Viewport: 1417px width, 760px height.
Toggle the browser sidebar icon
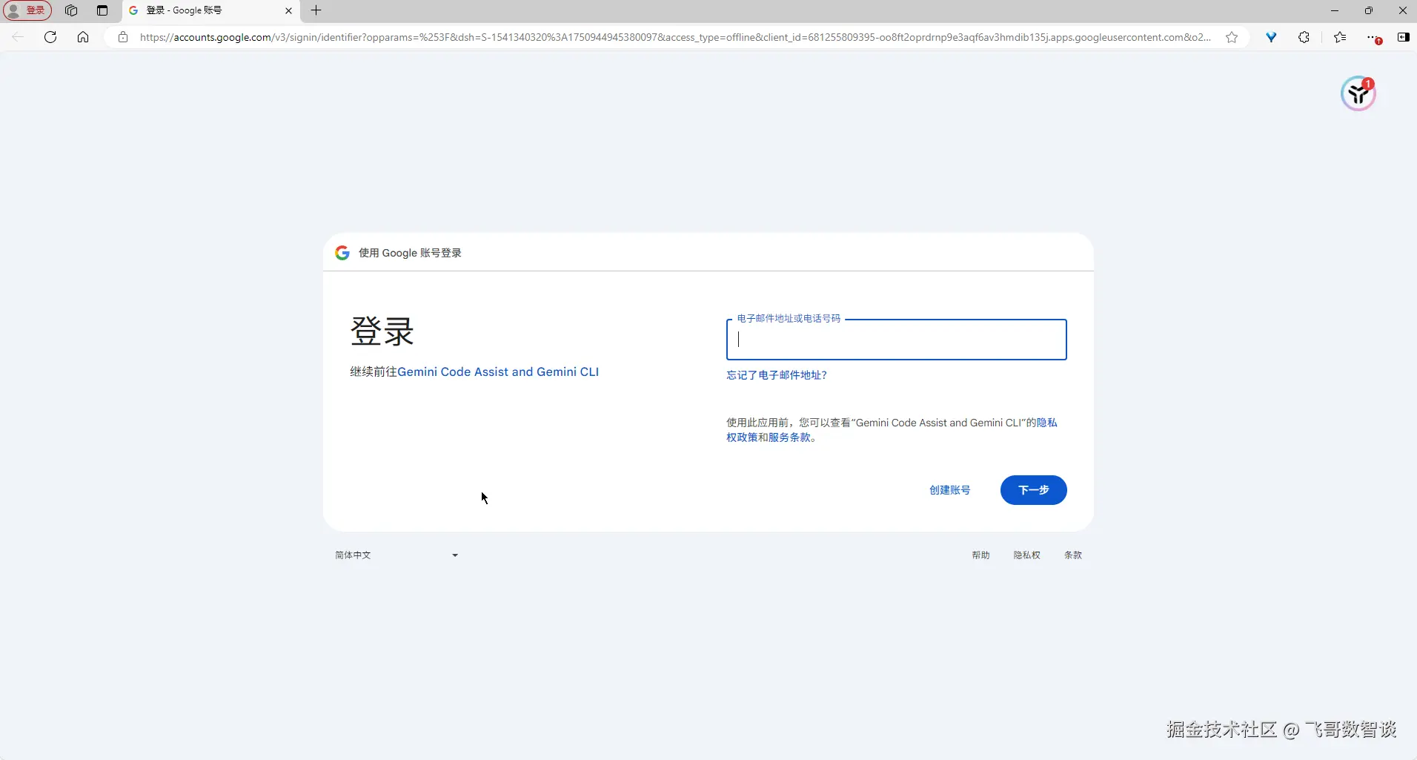tap(1404, 37)
